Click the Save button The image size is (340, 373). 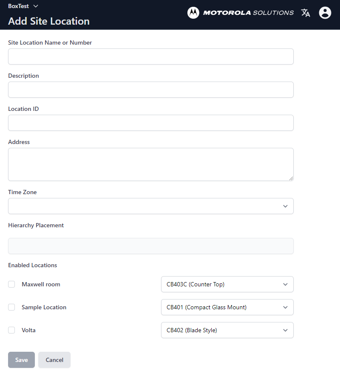point(21,359)
